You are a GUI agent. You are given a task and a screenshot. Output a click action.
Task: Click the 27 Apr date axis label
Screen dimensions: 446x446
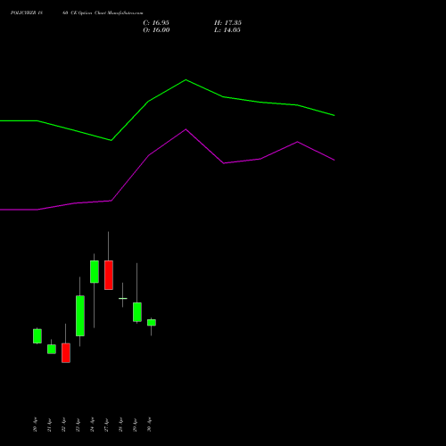point(106,425)
